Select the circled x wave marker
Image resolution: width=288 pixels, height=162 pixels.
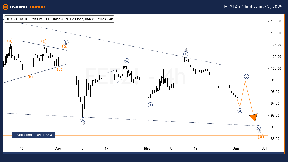[x=150, y=105]
